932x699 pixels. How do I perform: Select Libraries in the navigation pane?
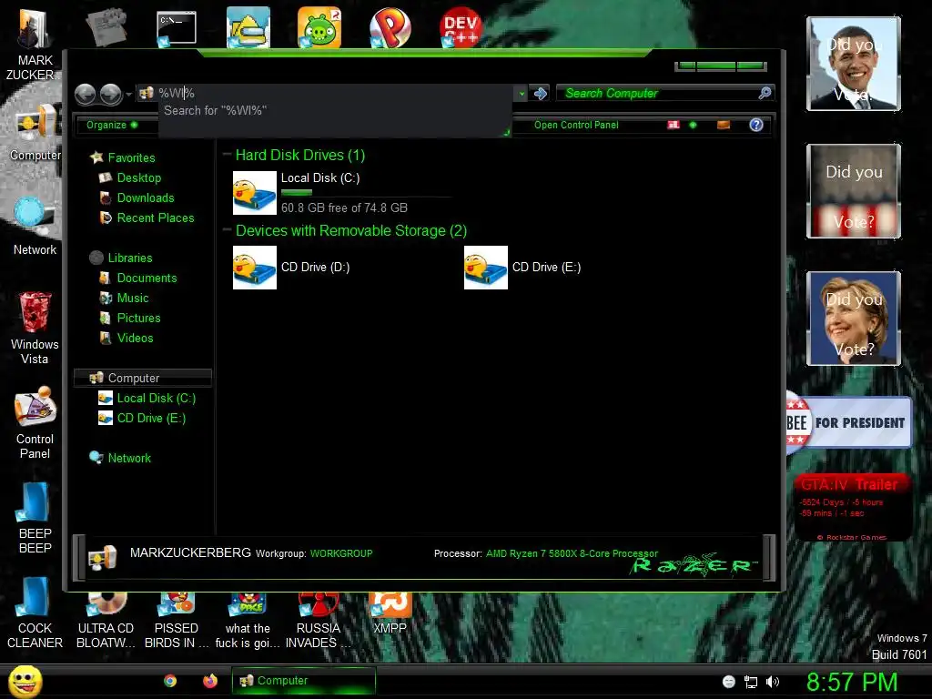(x=129, y=258)
